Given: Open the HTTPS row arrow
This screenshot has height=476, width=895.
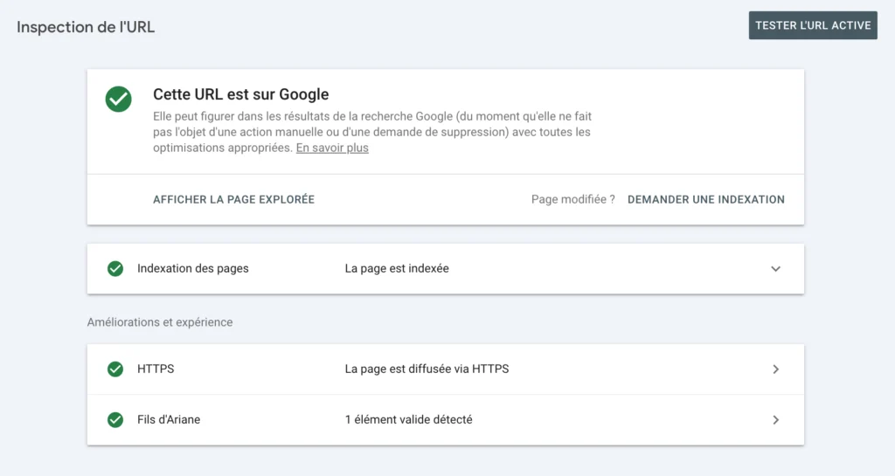Looking at the screenshot, I should tap(776, 369).
